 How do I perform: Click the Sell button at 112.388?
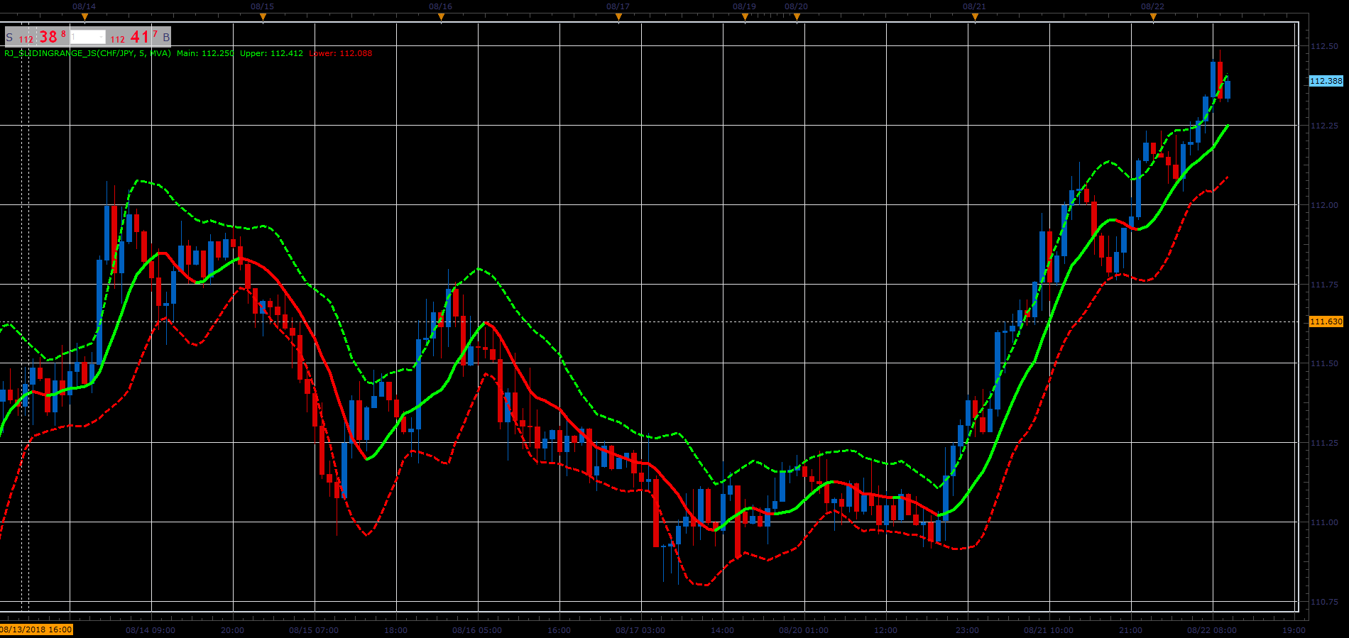click(37, 37)
